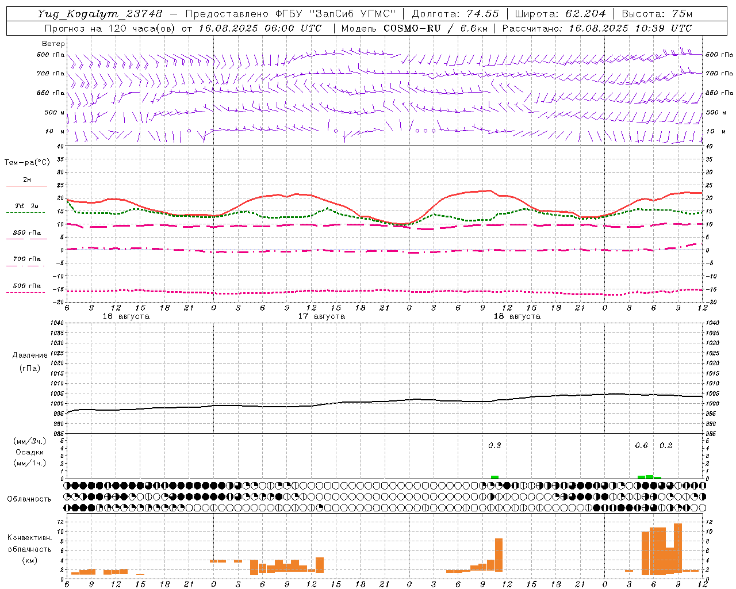Click the (мм/3ч.) unit label

tap(30, 441)
